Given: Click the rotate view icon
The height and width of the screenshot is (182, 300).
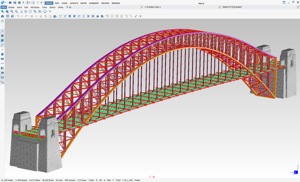Looking at the screenshot, I should 21,11.
